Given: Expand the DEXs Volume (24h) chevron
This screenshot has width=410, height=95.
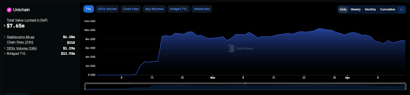Looking at the screenshot, I should click(5, 48).
